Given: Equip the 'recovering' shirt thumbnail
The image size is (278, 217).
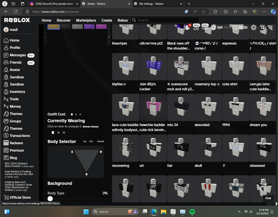Looking at the screenshot, I should click(x=126, y=148).
